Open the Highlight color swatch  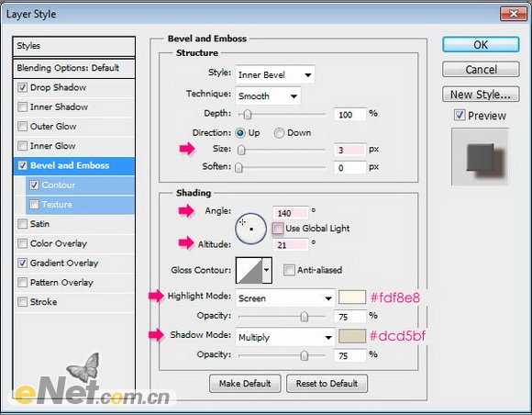click(352, 297)
